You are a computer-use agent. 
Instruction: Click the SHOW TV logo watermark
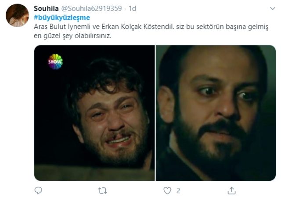click(55, 62)
